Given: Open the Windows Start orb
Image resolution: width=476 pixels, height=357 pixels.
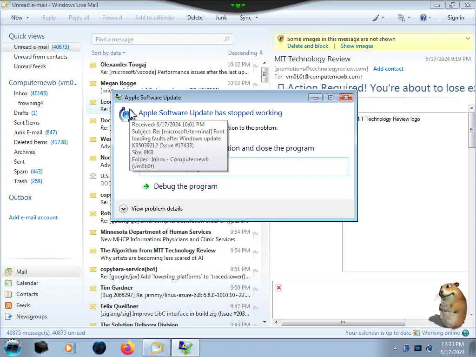Looking at the screenshot, I should (x=13, y=348).
